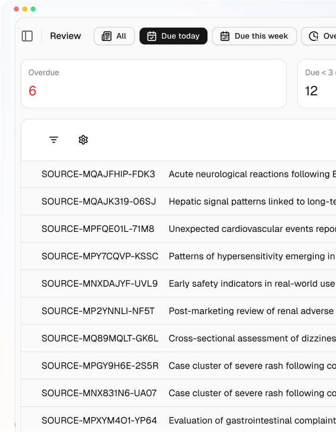The width and height of the screenshot is (336, 432).
Task: Click source ID SOURCE-MPGY9H6E-2S5R
Action: click(x=100, y=366)
